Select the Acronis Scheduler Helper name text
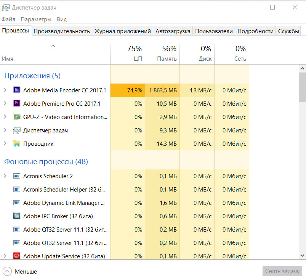The width and height of the screenshot is (306, 277). point(64,190)
